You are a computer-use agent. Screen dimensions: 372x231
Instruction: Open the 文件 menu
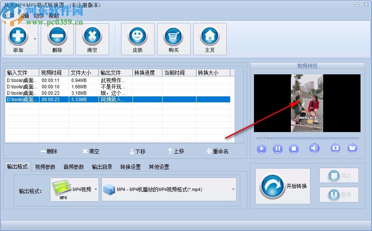pos(9,16)
